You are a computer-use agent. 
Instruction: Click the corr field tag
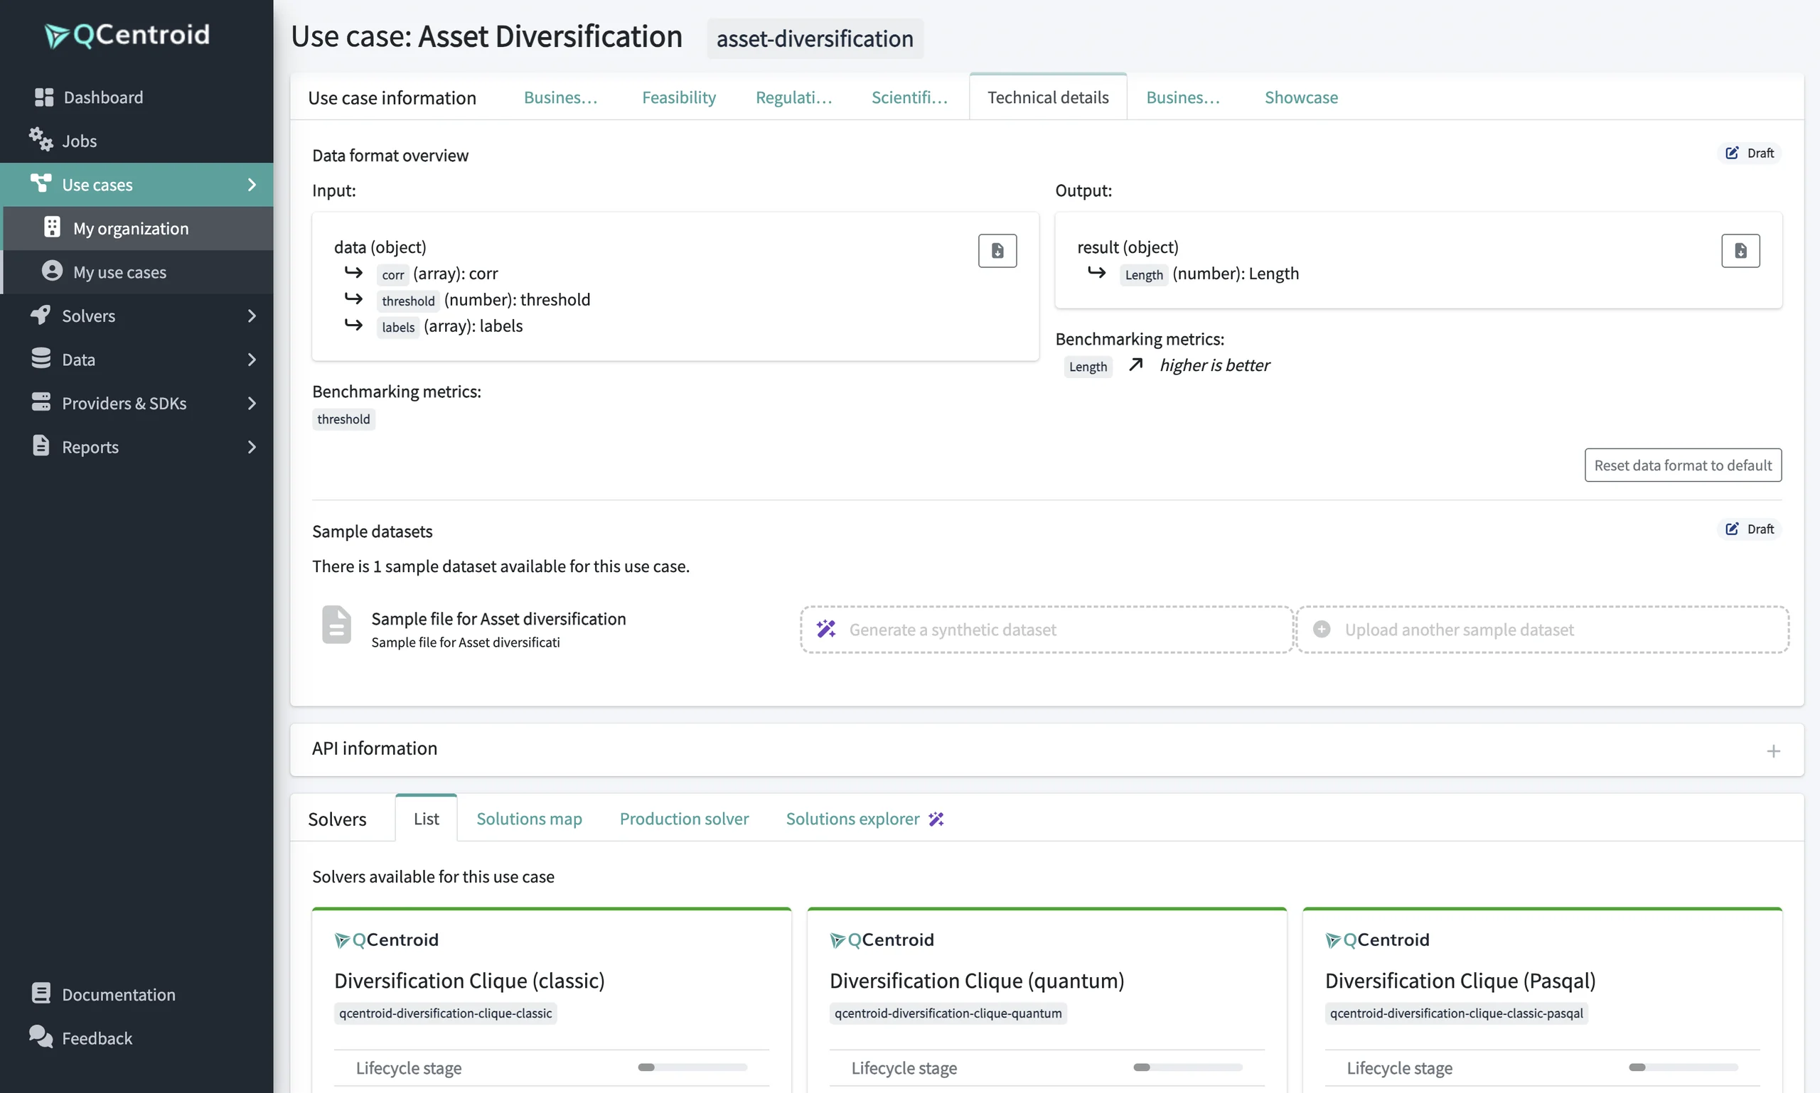coord(392,275)
